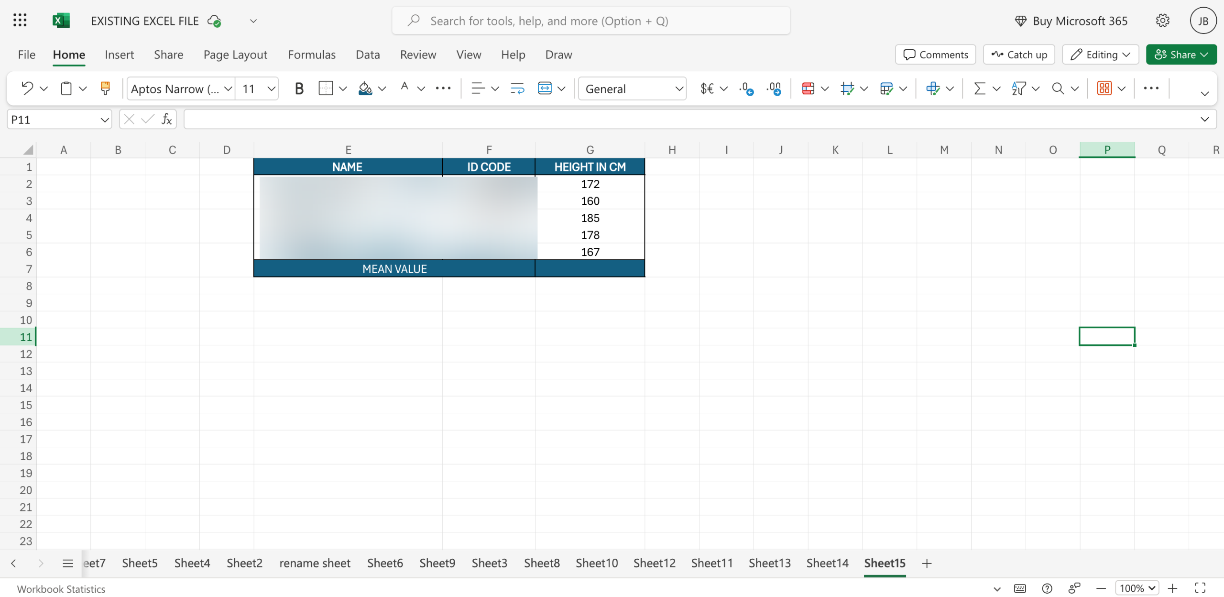Screen dimensions: 1224x597
Task: Open the Formulas ribbon tab
Action: (x=312, y=55)
